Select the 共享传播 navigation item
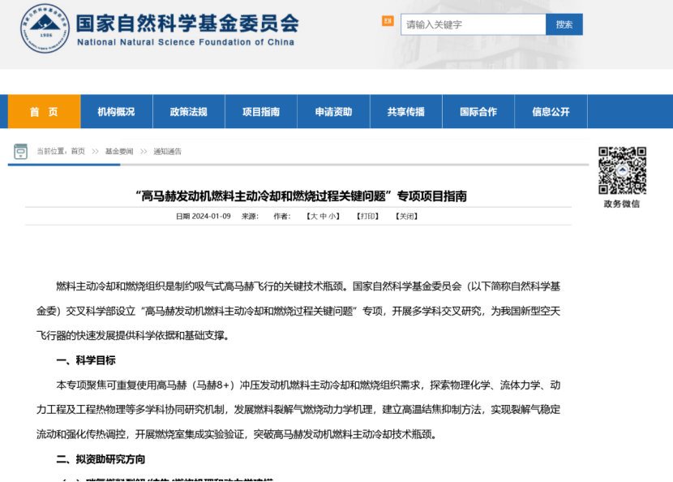The height and width of the screenshot is (482, 673). tap(405, 112)
